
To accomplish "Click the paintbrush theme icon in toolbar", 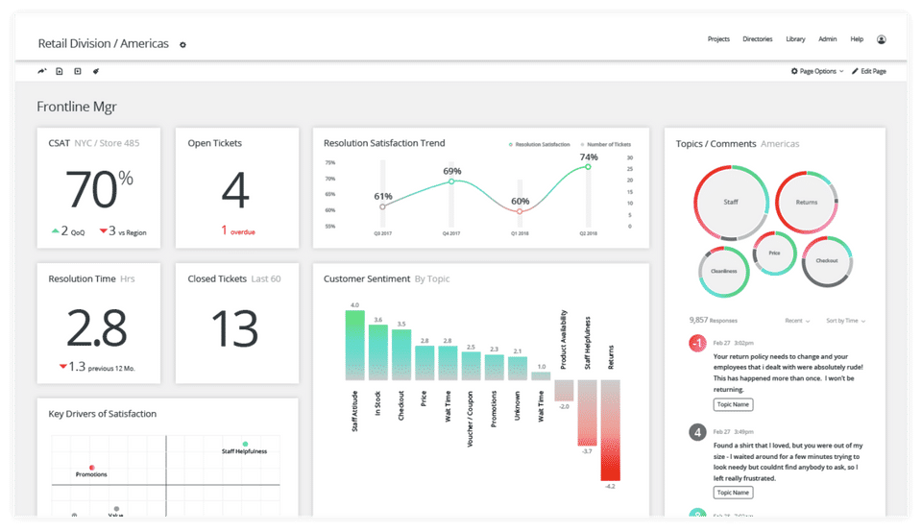I will (96, 71).
